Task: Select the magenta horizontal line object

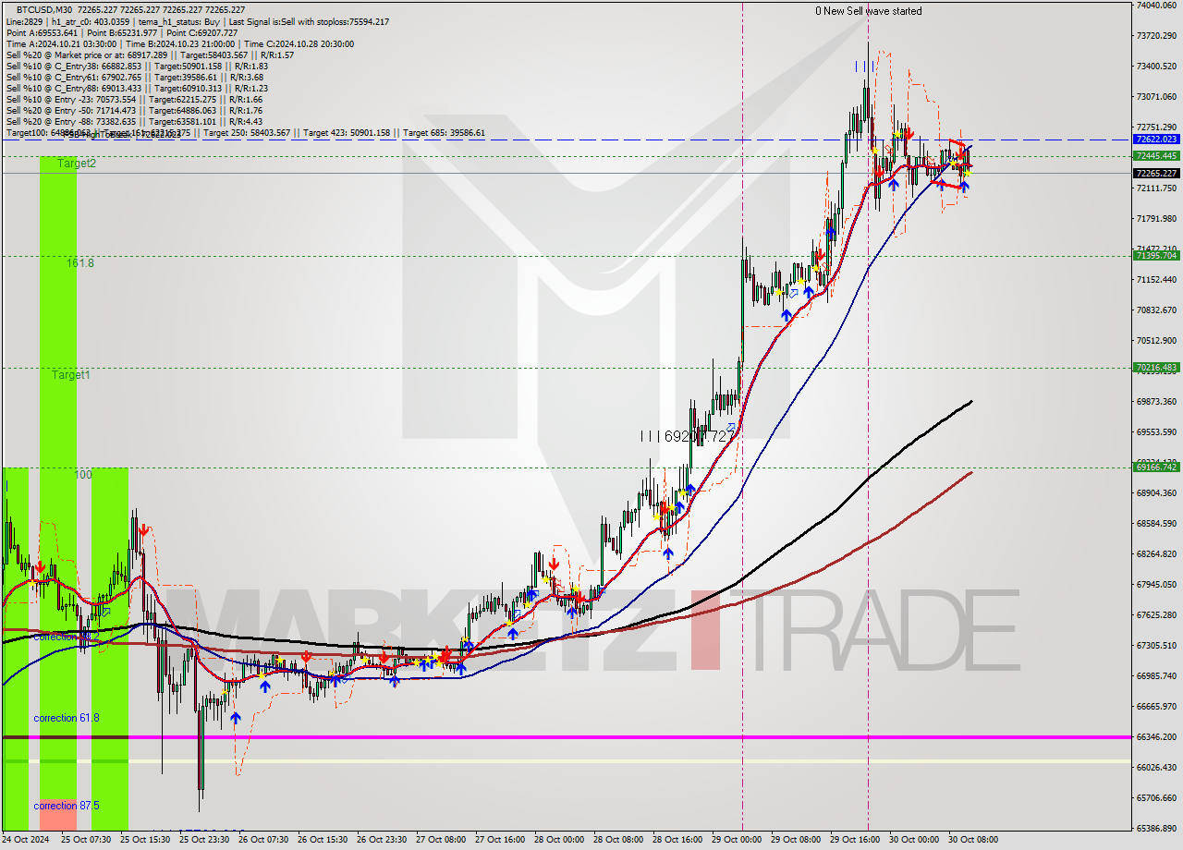Action: pos(566,737)
